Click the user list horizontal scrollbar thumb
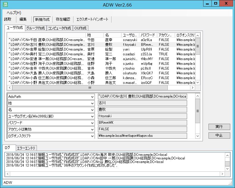Viewport: 235px width, 188px height. click(x=90, y=88)
